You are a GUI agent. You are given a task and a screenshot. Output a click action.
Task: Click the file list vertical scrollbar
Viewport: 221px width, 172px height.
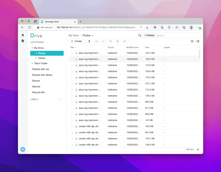199,54
